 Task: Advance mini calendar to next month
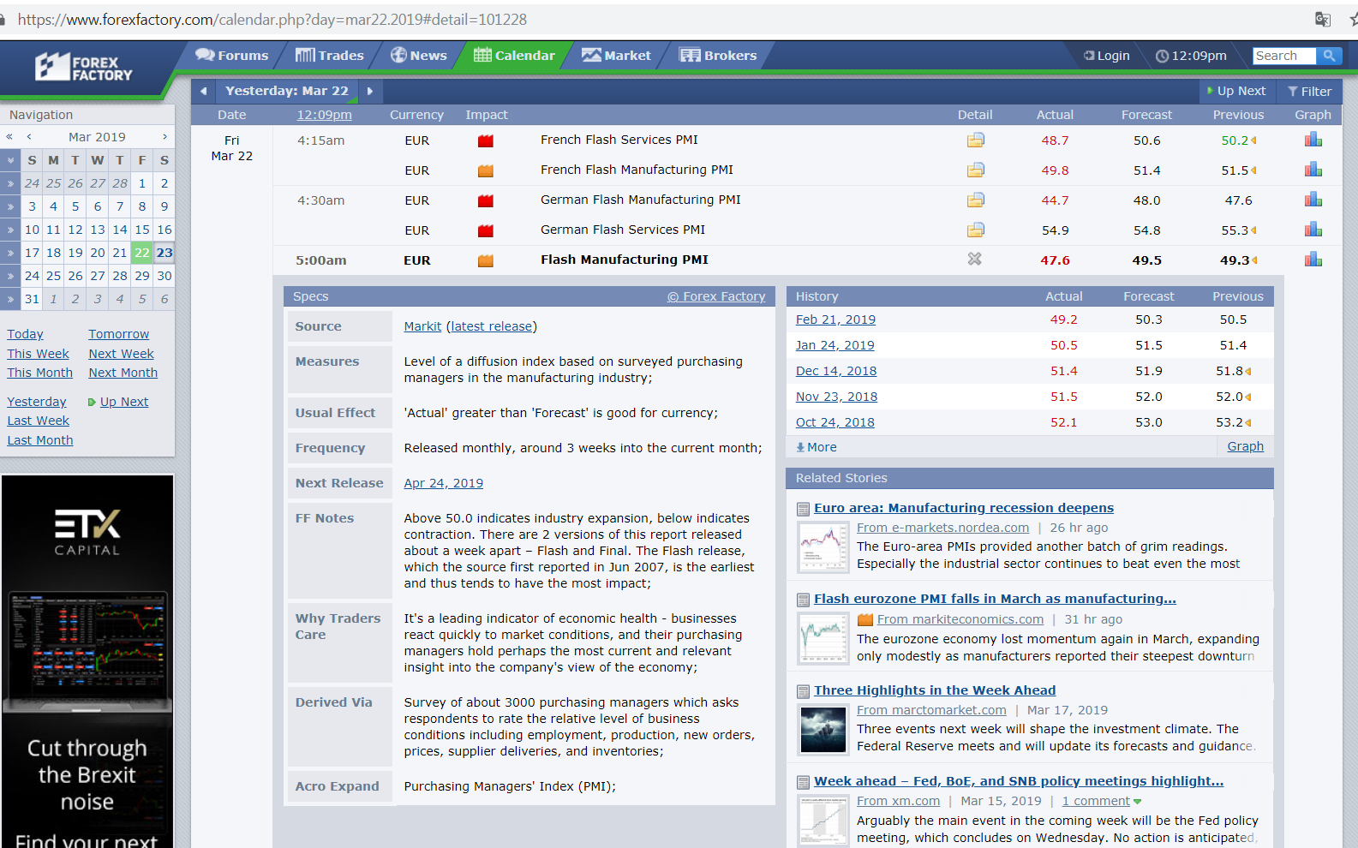click(165, 137)
